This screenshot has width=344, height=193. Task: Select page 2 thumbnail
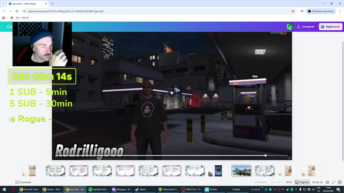[x=55, y=171]
